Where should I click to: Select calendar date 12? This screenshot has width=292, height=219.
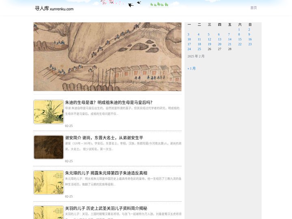tap(210, 39)
